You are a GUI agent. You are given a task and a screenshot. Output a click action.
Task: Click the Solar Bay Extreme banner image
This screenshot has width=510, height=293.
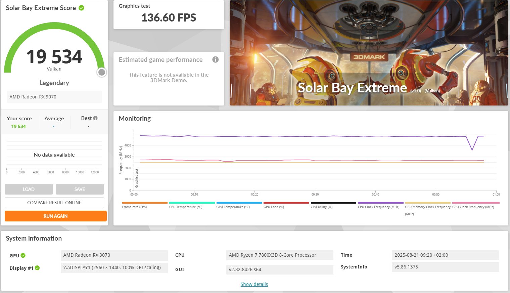pos(369,53)
